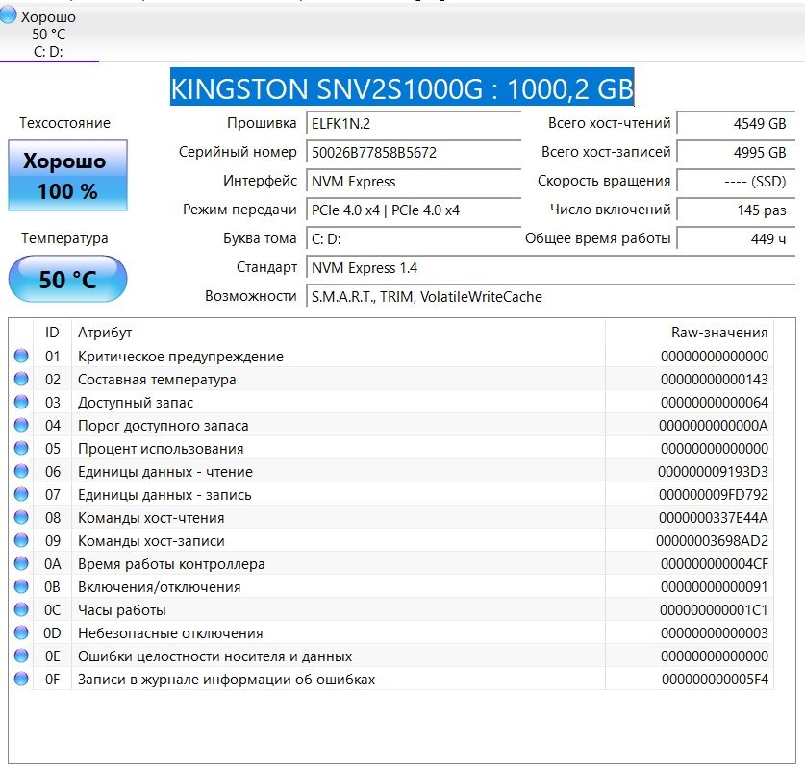Select attribute Единицы данных - запись
This screenshot has height=767, width=805.
coord(164,495)
